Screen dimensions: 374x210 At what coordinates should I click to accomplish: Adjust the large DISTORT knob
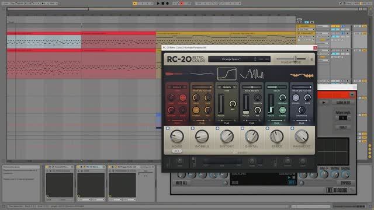[227, 136]
